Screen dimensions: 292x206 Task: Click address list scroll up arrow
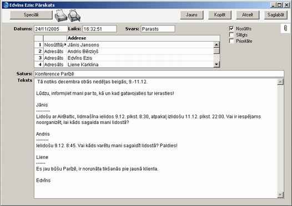[217, 45]
